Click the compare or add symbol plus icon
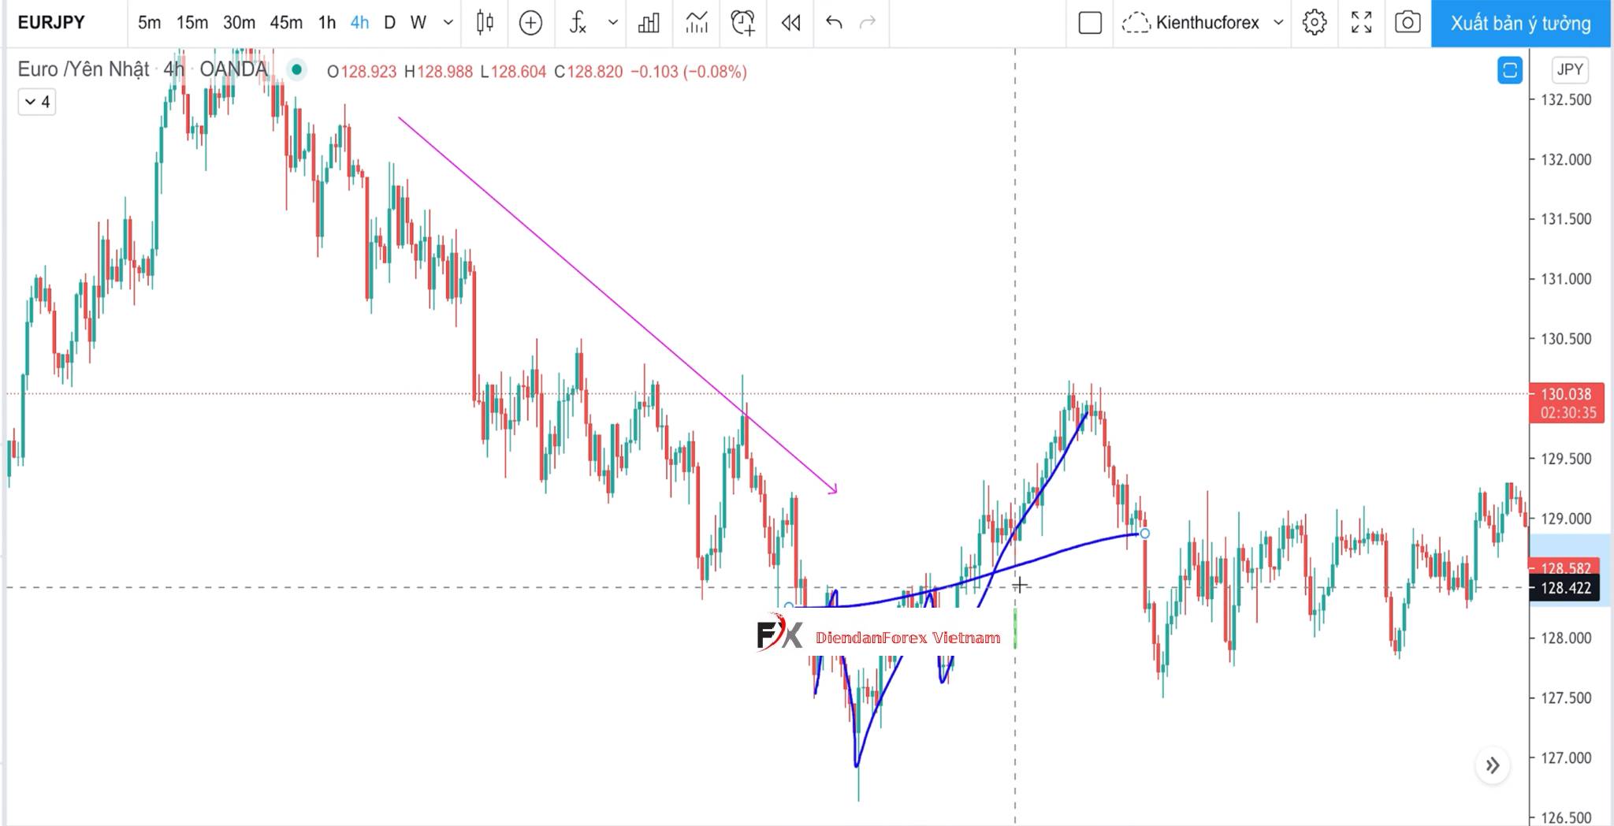Viewport: 1614px width, 826px height. [531, 23]
